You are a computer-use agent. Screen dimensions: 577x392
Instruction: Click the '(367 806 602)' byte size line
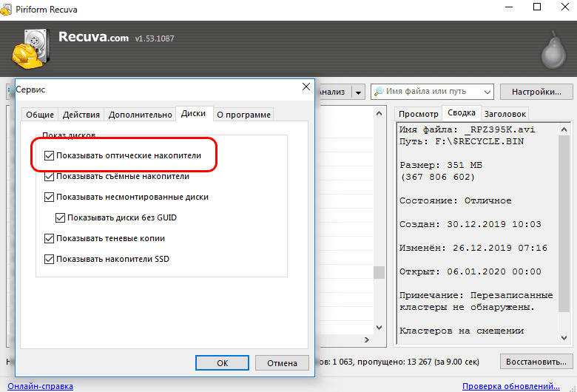tap(437, 177)
